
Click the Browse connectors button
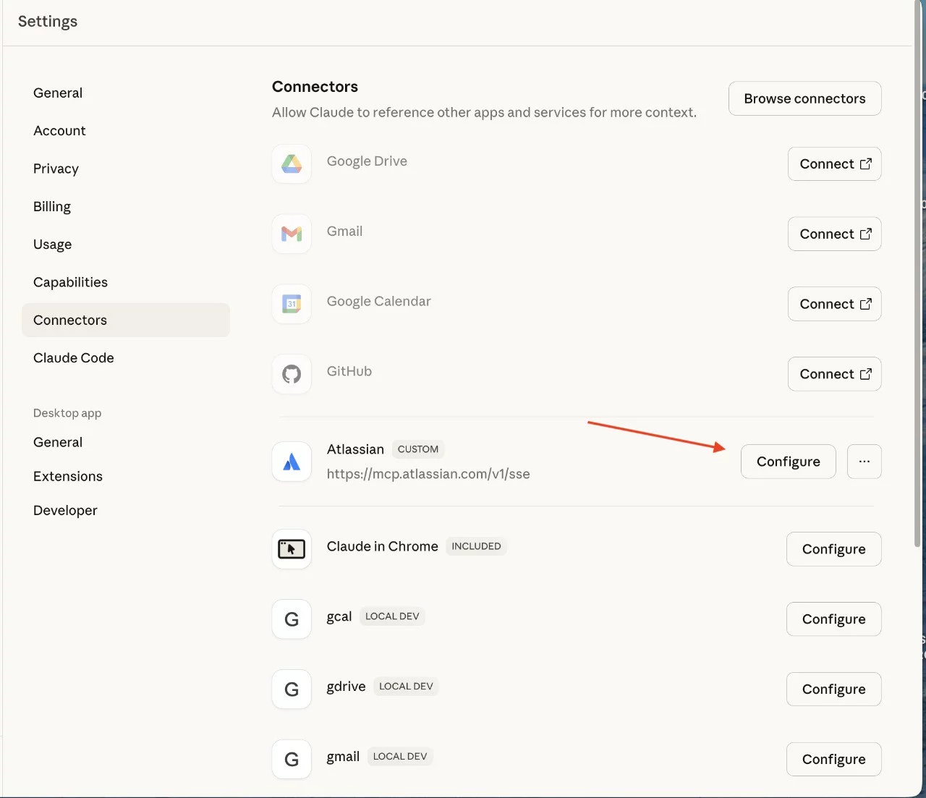point(804,98)
